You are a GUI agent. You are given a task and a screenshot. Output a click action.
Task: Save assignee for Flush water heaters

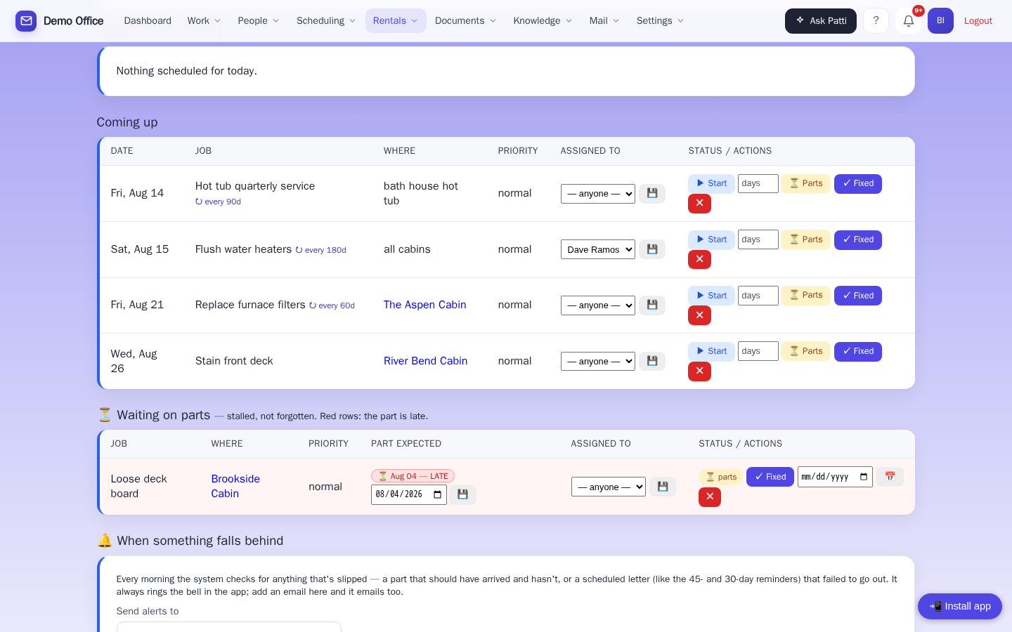click(652, 249)
